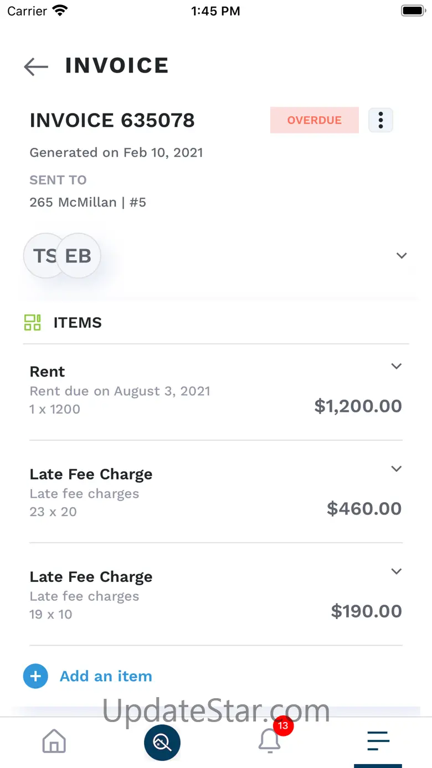Click the Add an item link

point(106,676)
